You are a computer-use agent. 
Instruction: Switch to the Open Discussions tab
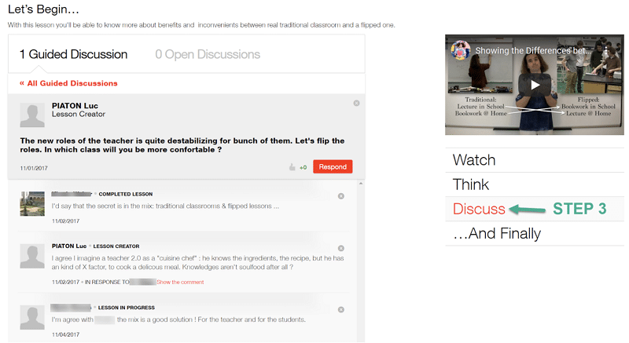click(x=208, y=55)
